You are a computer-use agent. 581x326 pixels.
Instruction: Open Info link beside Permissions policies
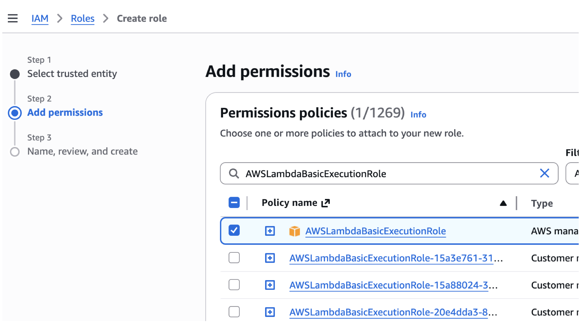click(418, 115)
